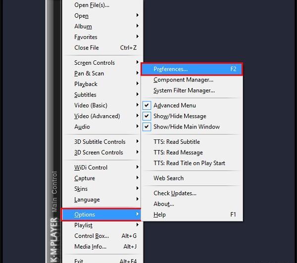Open the 3D Subtitle Controls submenu

tap(102, 142)
